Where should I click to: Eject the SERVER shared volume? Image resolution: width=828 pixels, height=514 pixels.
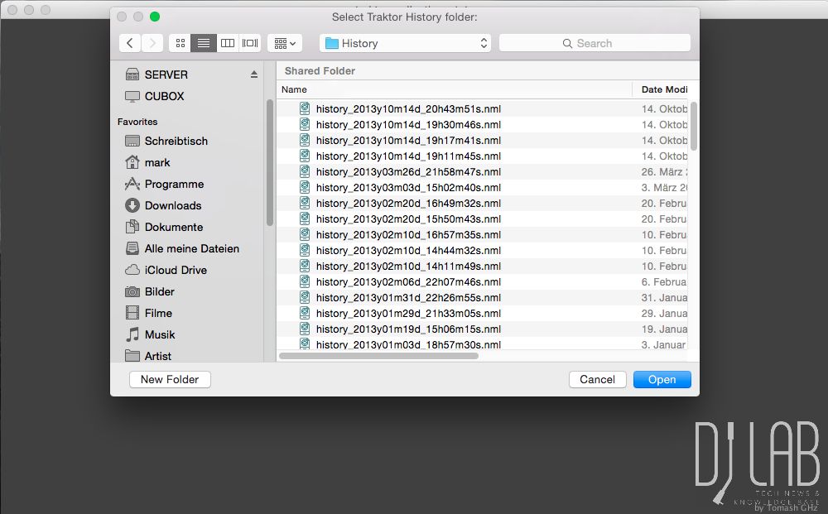254,74
